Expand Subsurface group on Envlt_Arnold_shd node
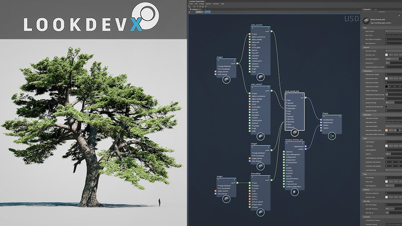The height and width of the screenshot is (226, 402). (286, 108)
